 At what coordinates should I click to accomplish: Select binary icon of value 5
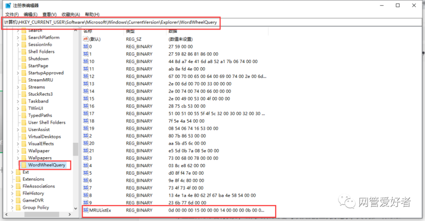(x=86, y=173)
